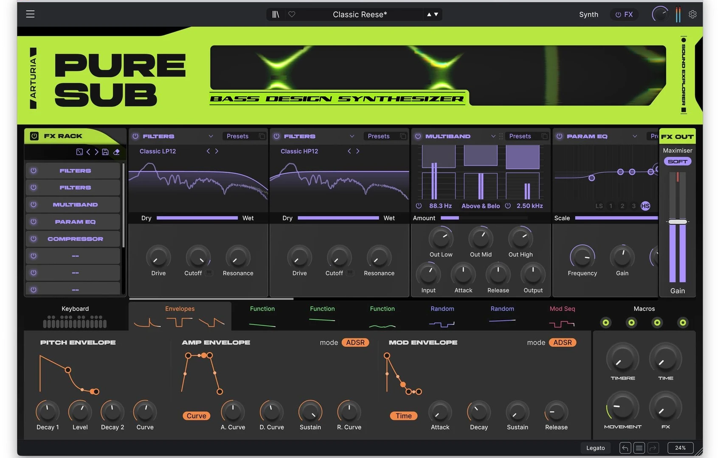This screenshot has height=458, width=720.
Task: Click the Classic Reese preset name
Action: pos(360,14)
